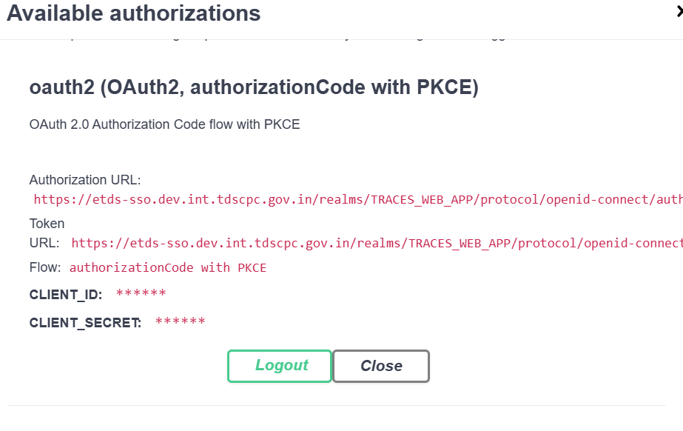Select the Available authorizations dialog title
Image resolution: width=683 pixels, height=431 pixels.
pyautogui.click(x=133, y=13)
